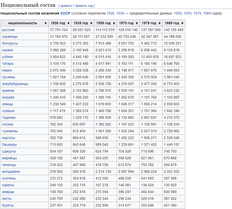
Task: Sort table by 1979 год arrows
Action: click(x=159, y=23)
